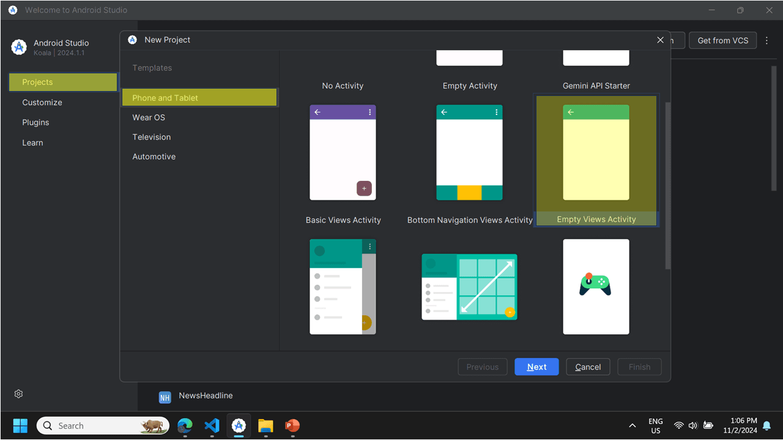Open the notification bell
This screenshot has width=783, height=440.
point(766,426)
